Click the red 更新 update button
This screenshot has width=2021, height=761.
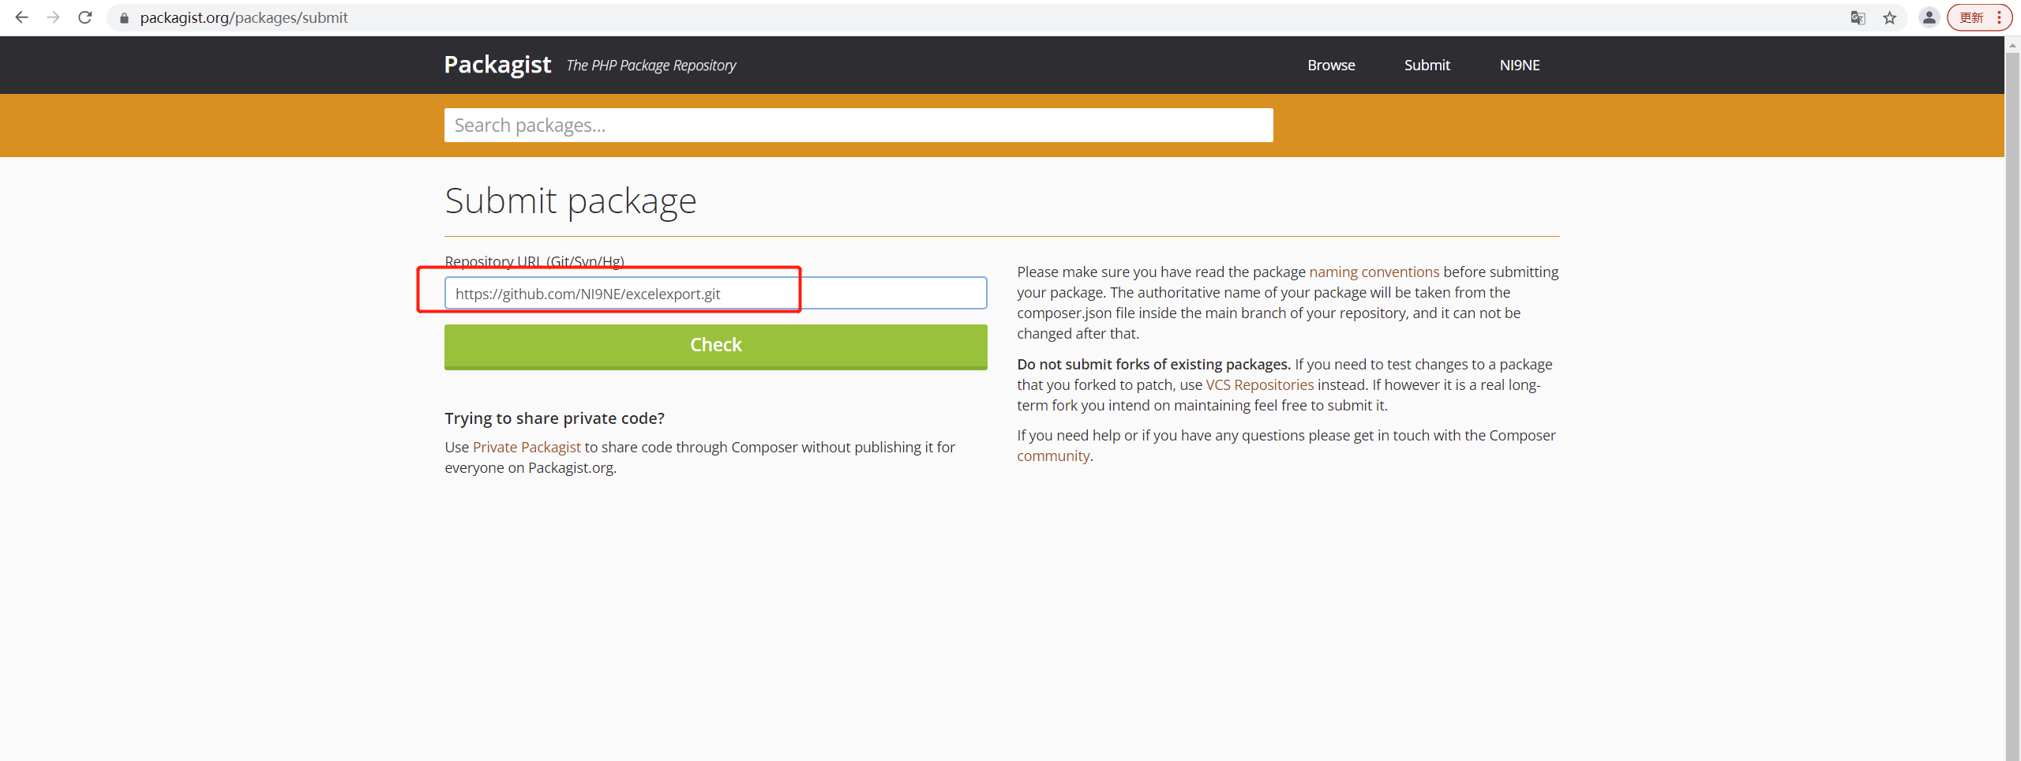(1971, 18)
